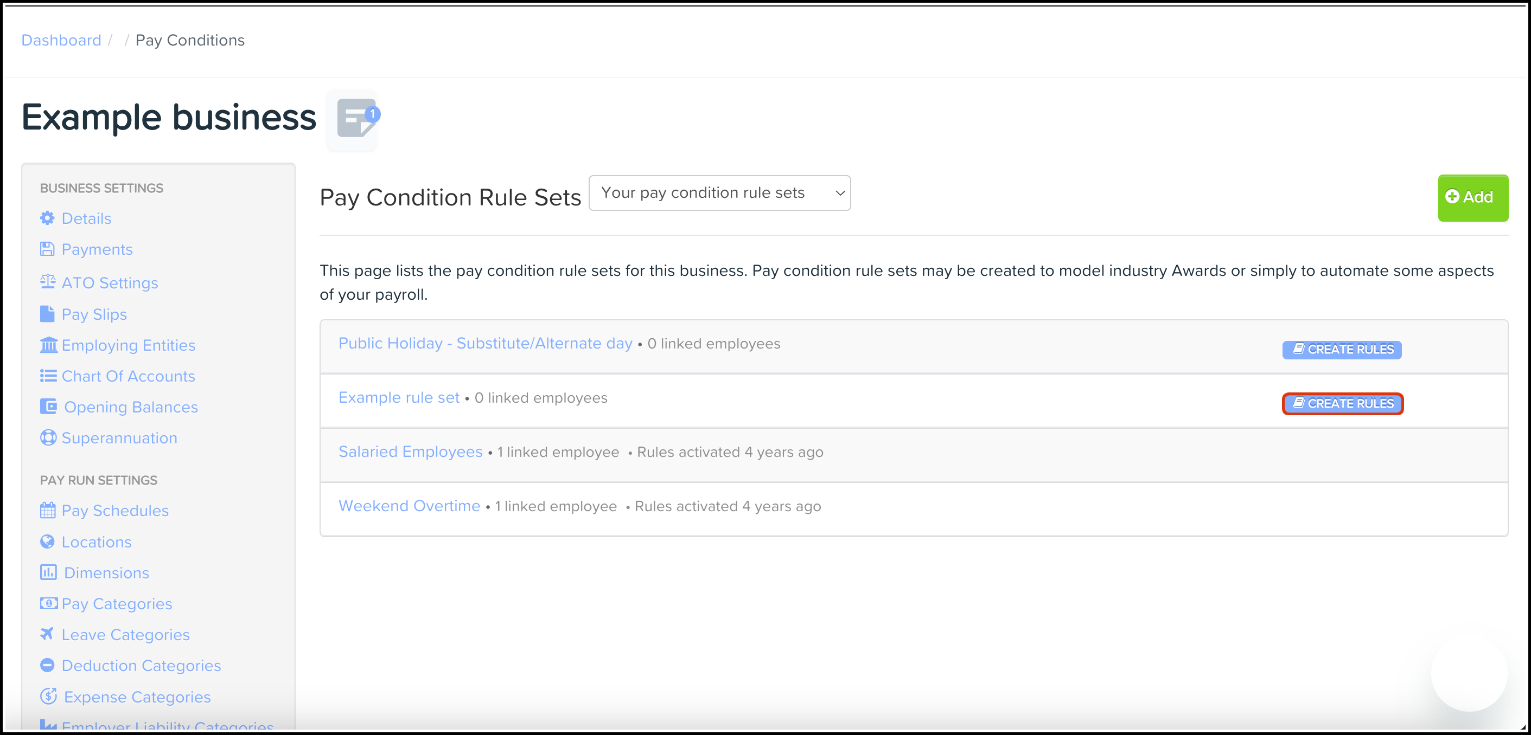Click Create Rules for Public Holiday set
The width and height of the screenshot is (1531, 735).
pos(1342,349)
